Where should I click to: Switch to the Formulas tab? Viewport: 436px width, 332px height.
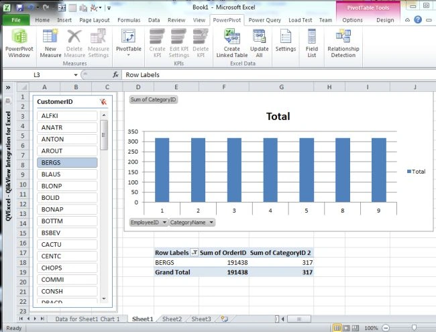129,20
